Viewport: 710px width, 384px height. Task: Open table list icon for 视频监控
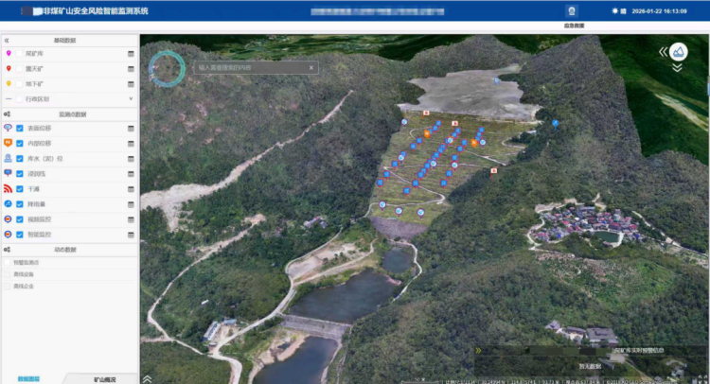[x=132, y=219]
